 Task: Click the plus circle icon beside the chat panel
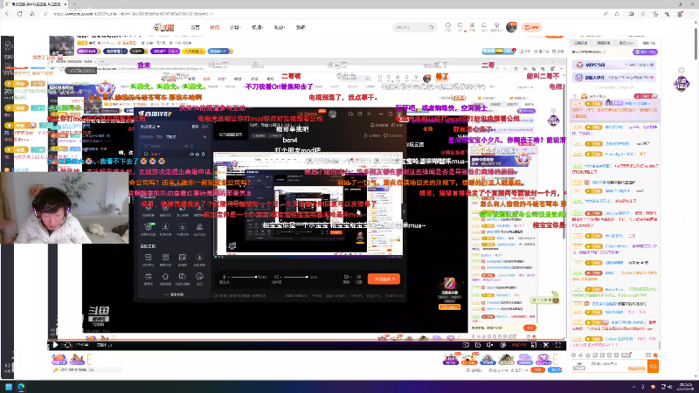coord(682,71)
